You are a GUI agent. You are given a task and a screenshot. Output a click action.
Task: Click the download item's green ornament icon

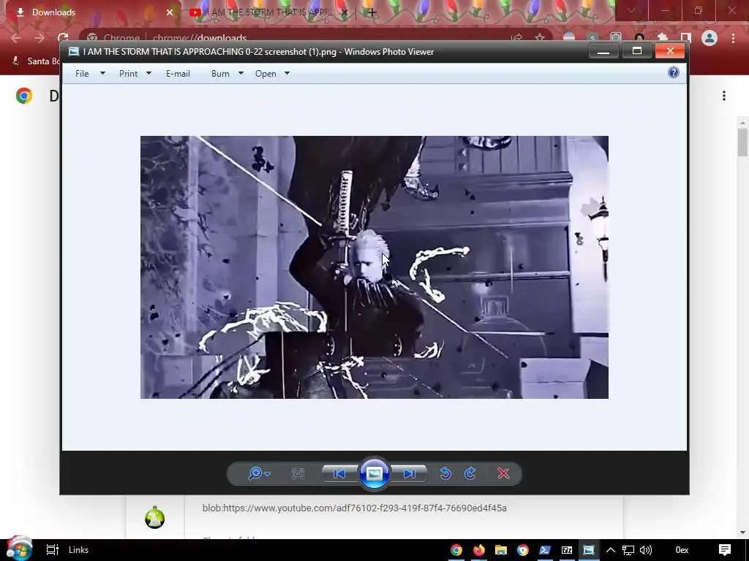155,518
